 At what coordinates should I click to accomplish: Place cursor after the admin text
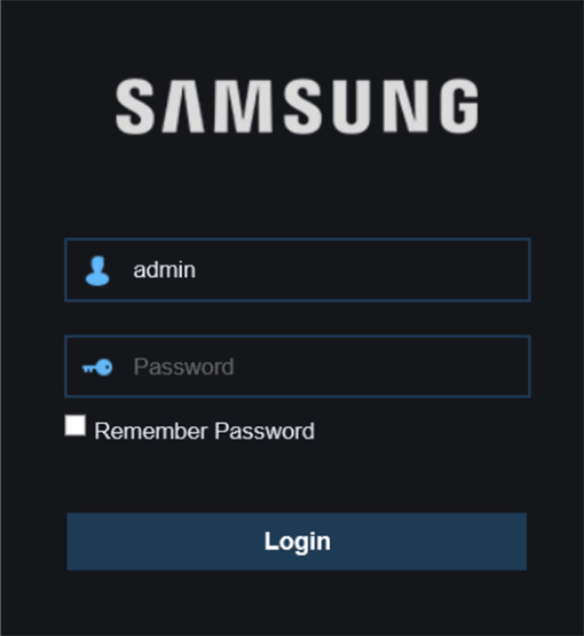[197, 270]
